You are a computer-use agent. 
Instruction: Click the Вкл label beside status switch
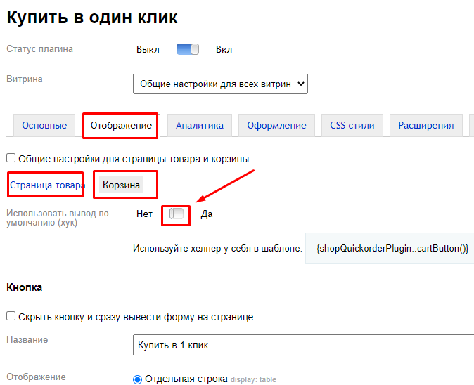tap(224, 50)
